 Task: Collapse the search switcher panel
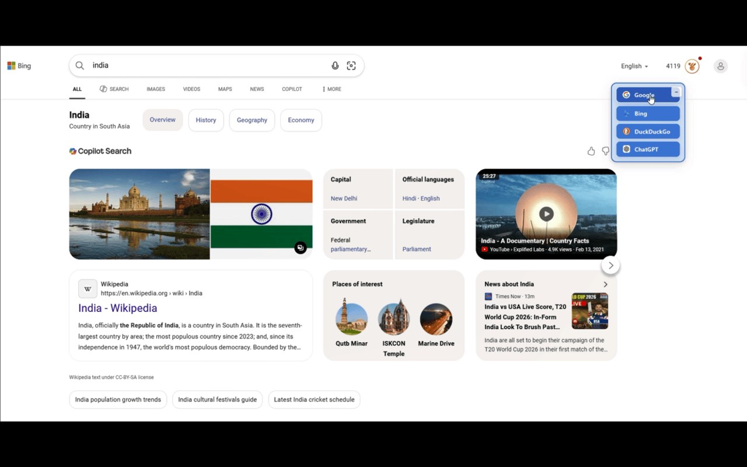[676, 92]
